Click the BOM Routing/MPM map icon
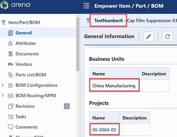Viewport: 177px width, 137px height. tap(11, 96)
